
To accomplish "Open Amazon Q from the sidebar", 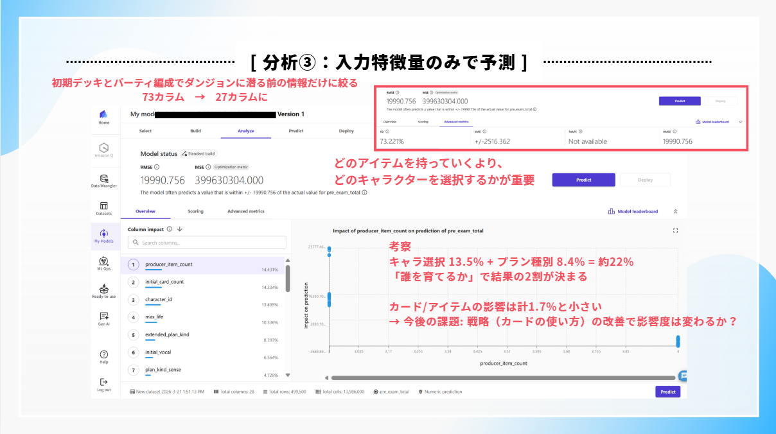I will pos(103,151).
